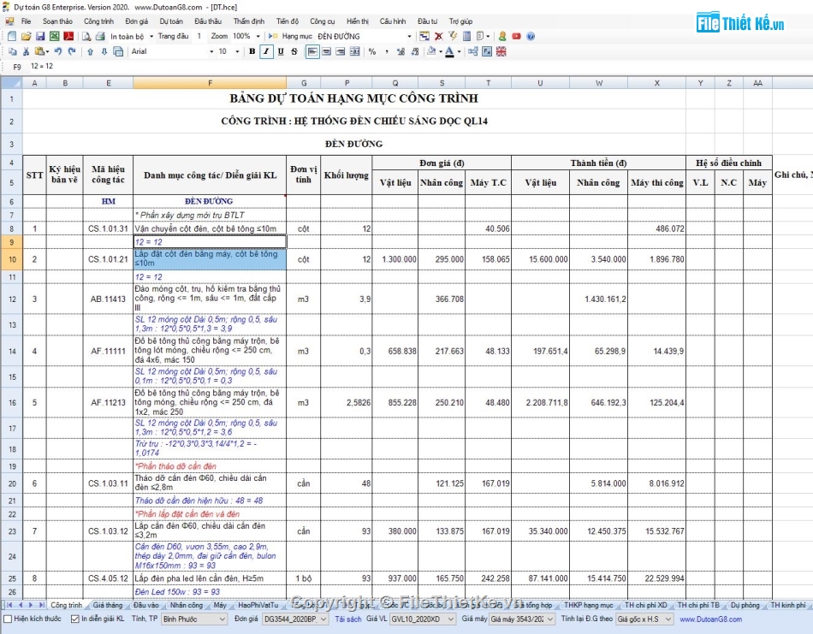Open the 'Trợ giúp' menu
This screenshot has width=813, height=634.
pos(460,21)
